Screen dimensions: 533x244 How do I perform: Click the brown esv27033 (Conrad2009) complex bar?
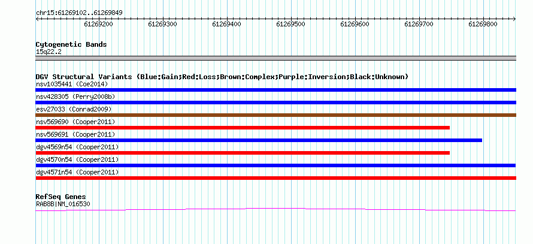click(275, 115)
